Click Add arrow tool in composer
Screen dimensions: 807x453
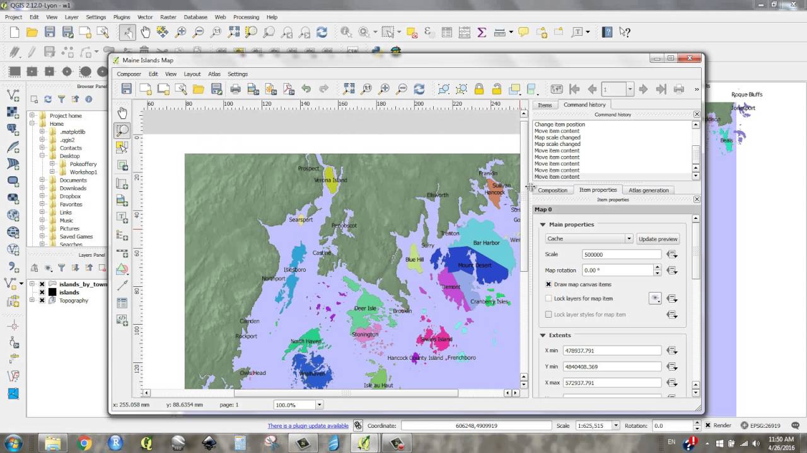[122, 286]
